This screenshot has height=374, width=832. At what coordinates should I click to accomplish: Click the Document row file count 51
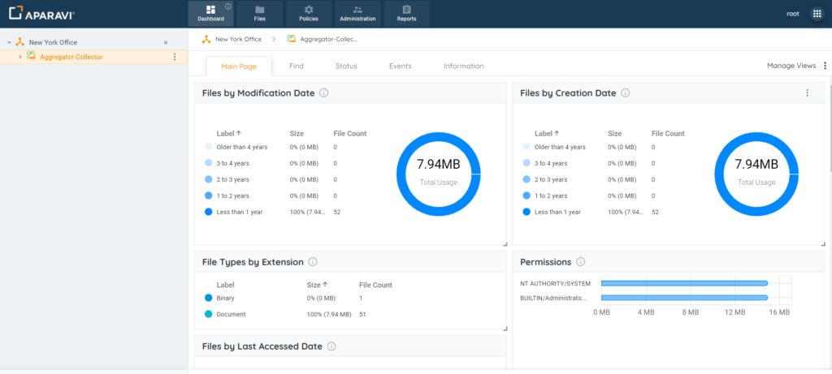click(x=363, y=314)
